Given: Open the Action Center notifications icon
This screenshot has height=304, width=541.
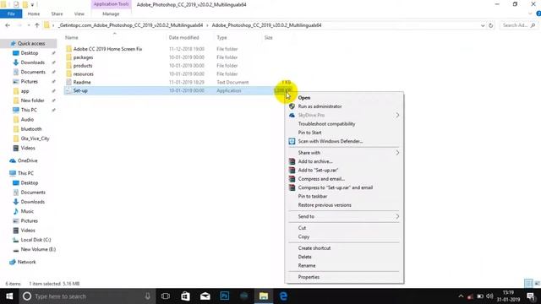Looking at the screenshot, I should point(531,296).
